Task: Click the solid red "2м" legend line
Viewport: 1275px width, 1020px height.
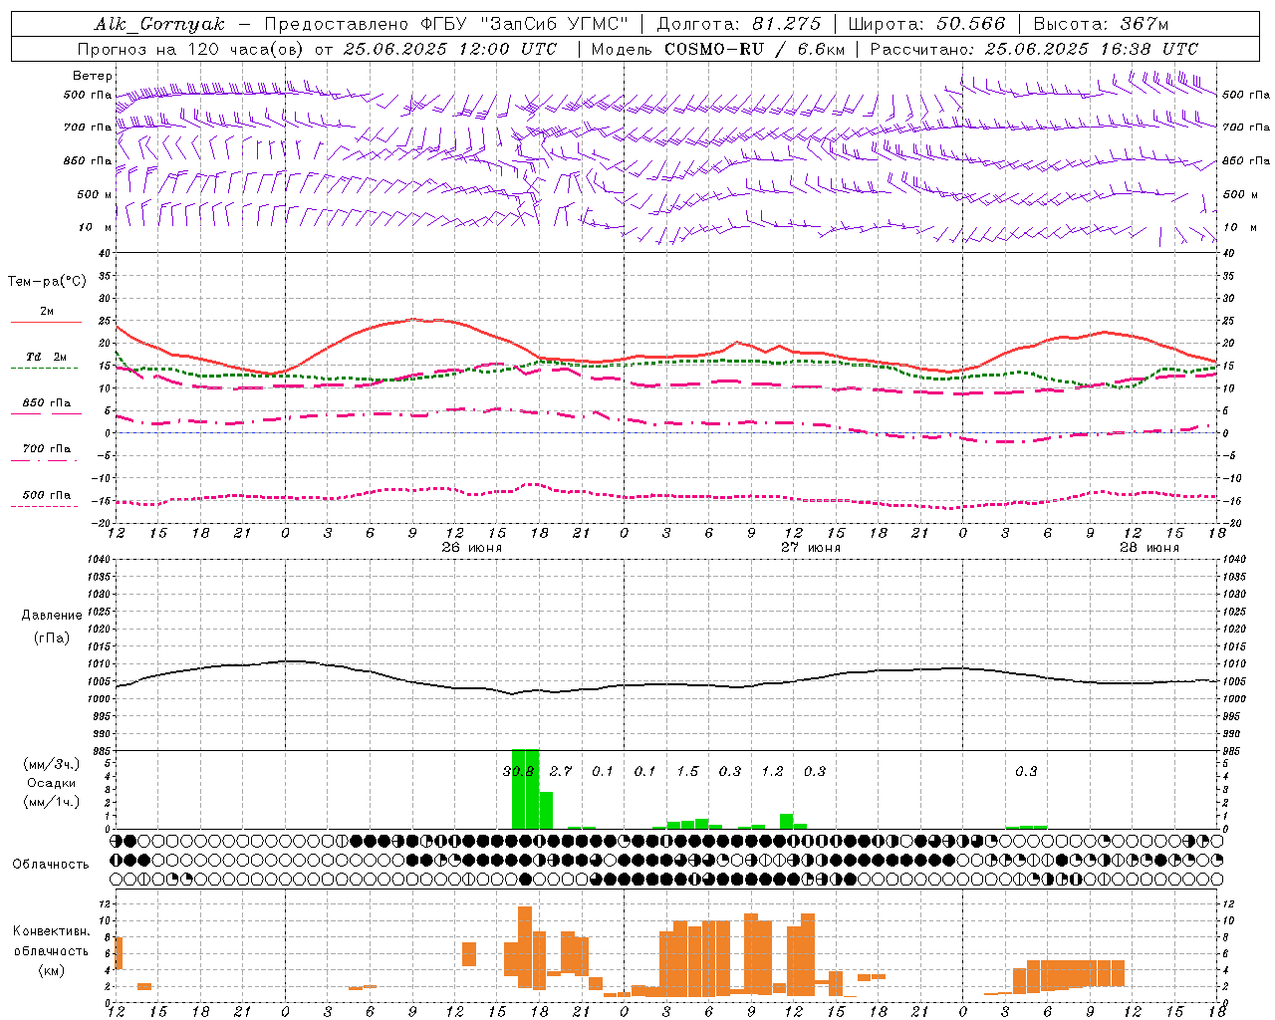Action: point(46,322)
